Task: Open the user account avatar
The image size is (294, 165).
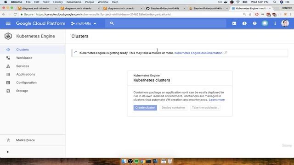Action: [285, 23]
